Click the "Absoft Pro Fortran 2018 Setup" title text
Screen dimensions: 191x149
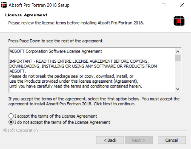coord(39,5)
